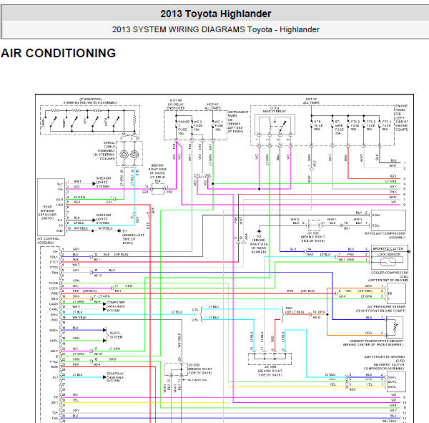Click the 'W/PULLEY COMPRESSOR ASSEMBLY' label
The height and width of the screenshot is (423, 429).
point(385,235)
